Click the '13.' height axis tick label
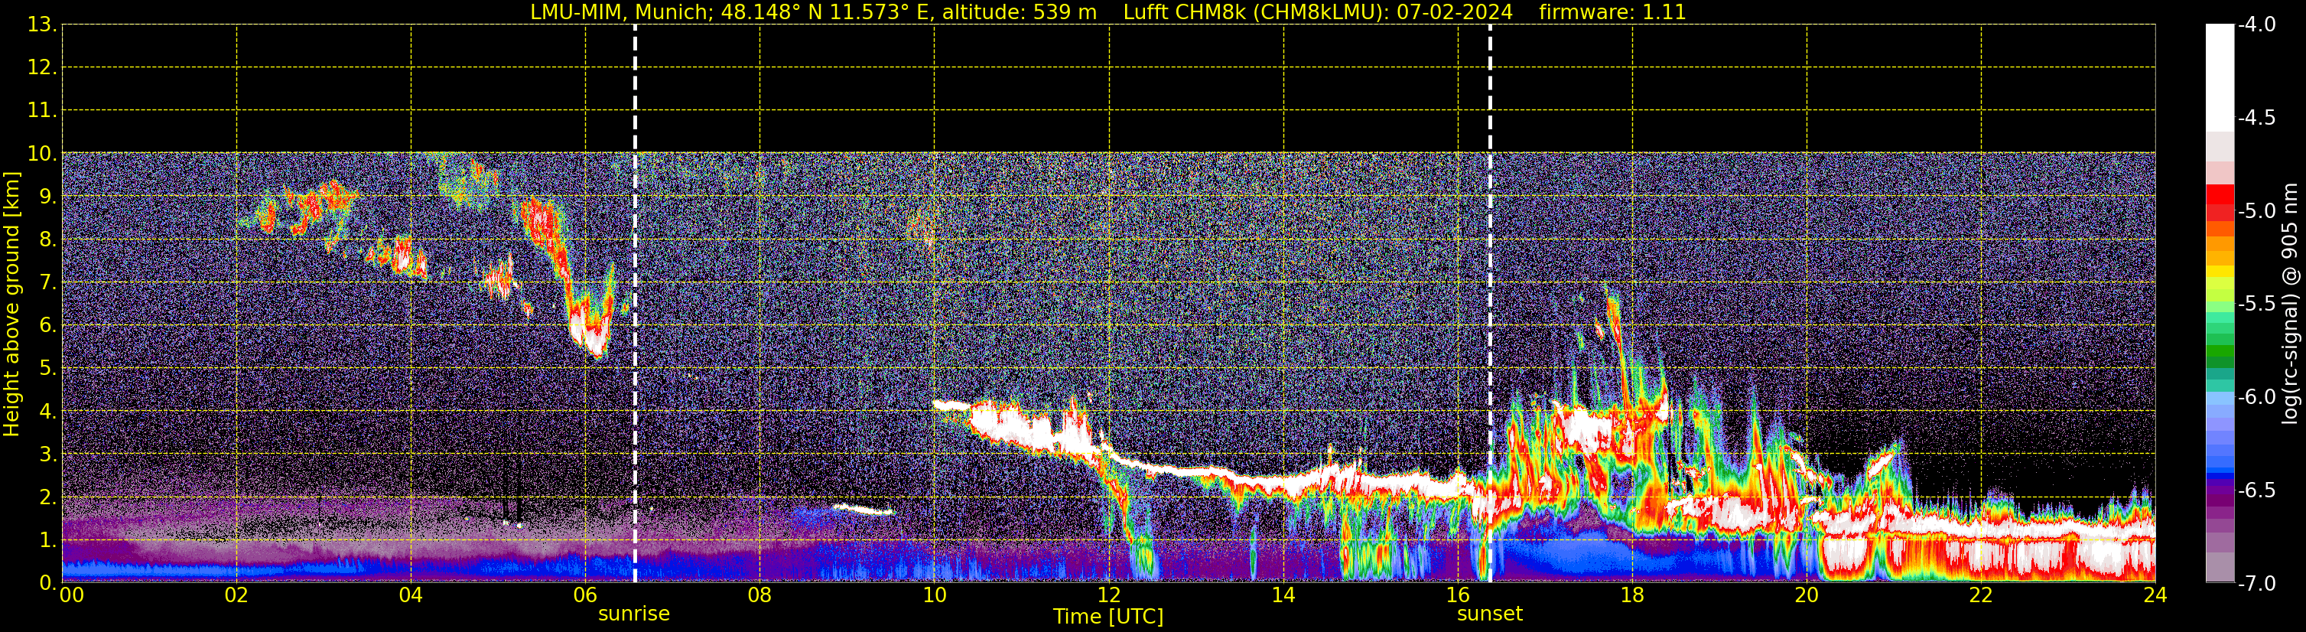Screen dimensions: 2306x632 click(42, 25)
